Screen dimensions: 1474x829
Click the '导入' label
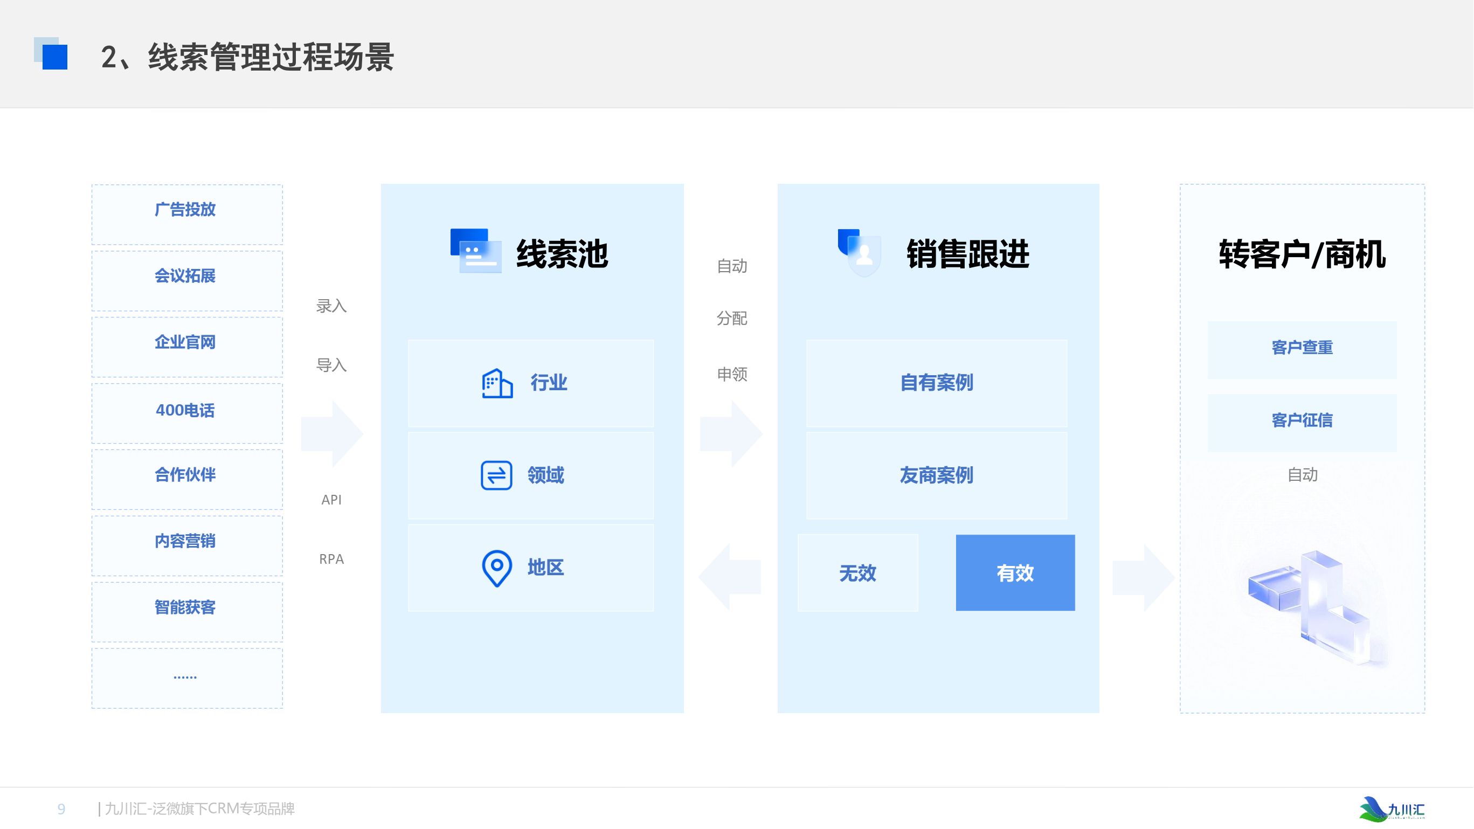pos(331,365)
